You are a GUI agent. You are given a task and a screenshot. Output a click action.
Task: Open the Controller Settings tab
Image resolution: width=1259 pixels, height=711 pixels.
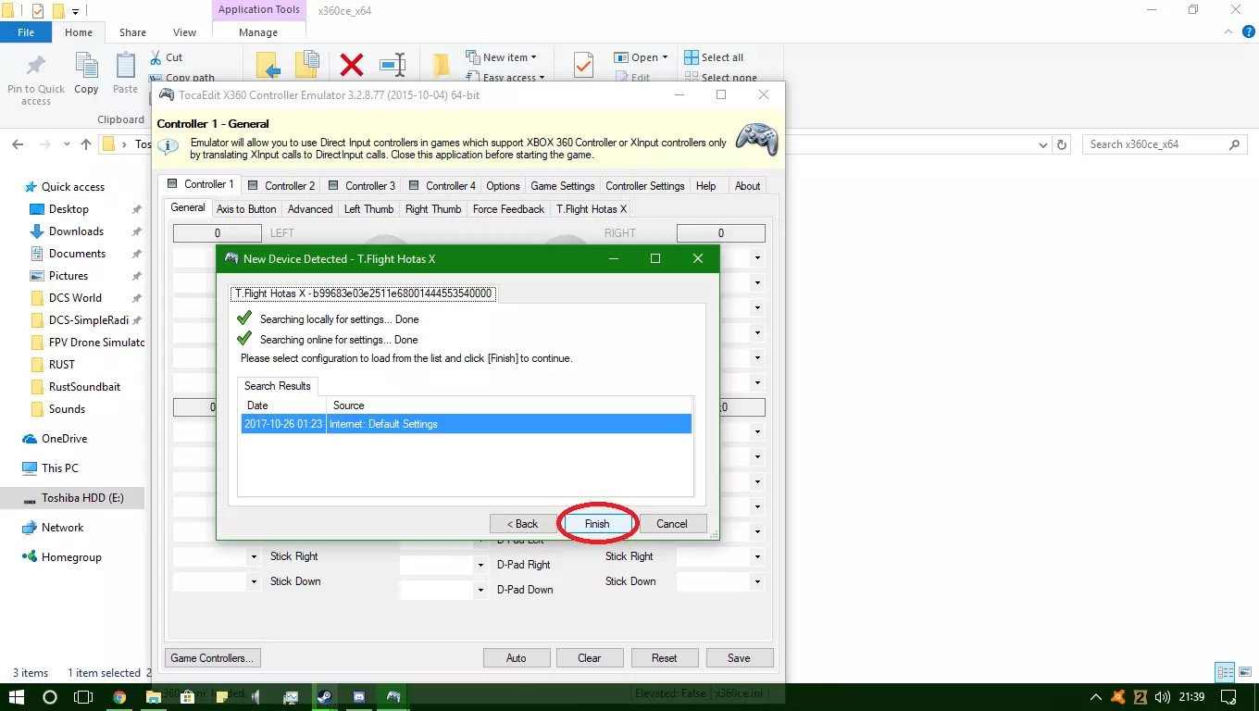(x=645, y=186)
